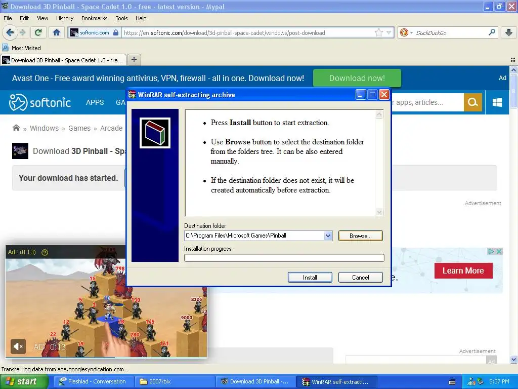The height and width of the screenshot is (389, 518).
Task: Click the softonic.com site identity button
Action: [x=94, y=32]
